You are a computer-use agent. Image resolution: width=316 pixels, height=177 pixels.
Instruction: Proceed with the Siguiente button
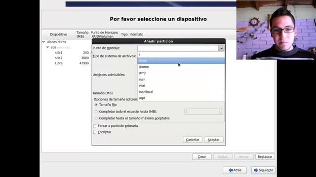(263, 170)
